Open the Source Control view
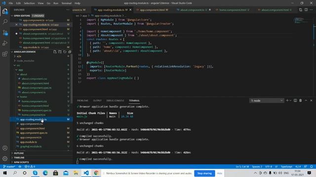The image size is (316, 177). click(x=5, y=32)
